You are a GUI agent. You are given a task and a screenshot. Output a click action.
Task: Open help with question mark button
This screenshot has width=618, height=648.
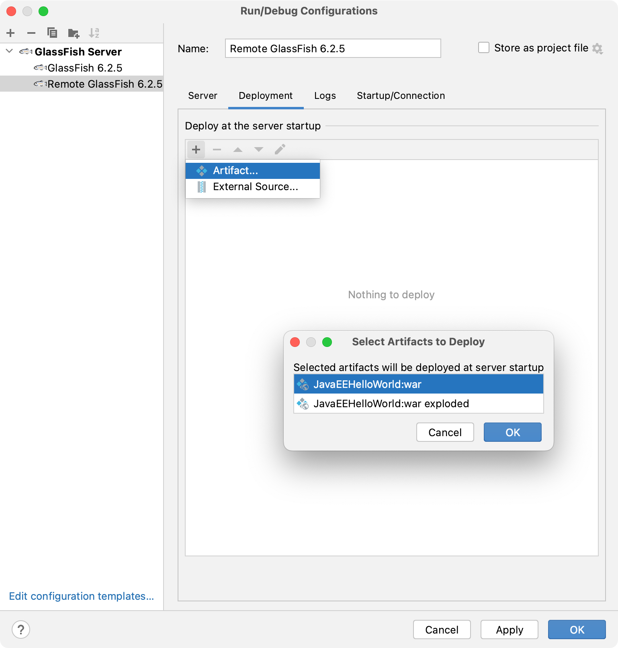pyautogui.click(x=21, y=630)
